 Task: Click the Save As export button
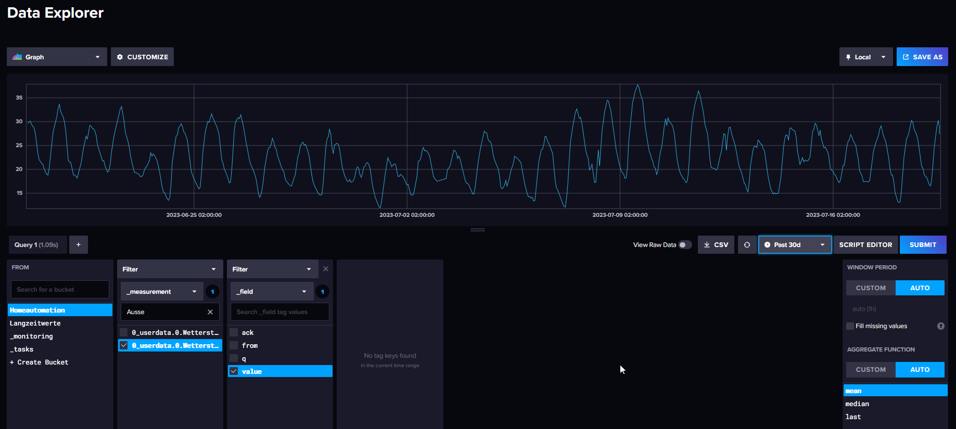point(922,57)
